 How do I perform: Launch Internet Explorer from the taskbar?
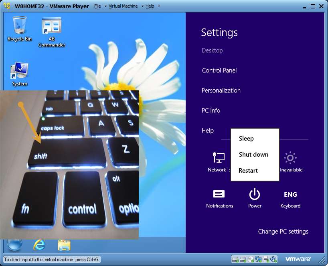(39, 245)
